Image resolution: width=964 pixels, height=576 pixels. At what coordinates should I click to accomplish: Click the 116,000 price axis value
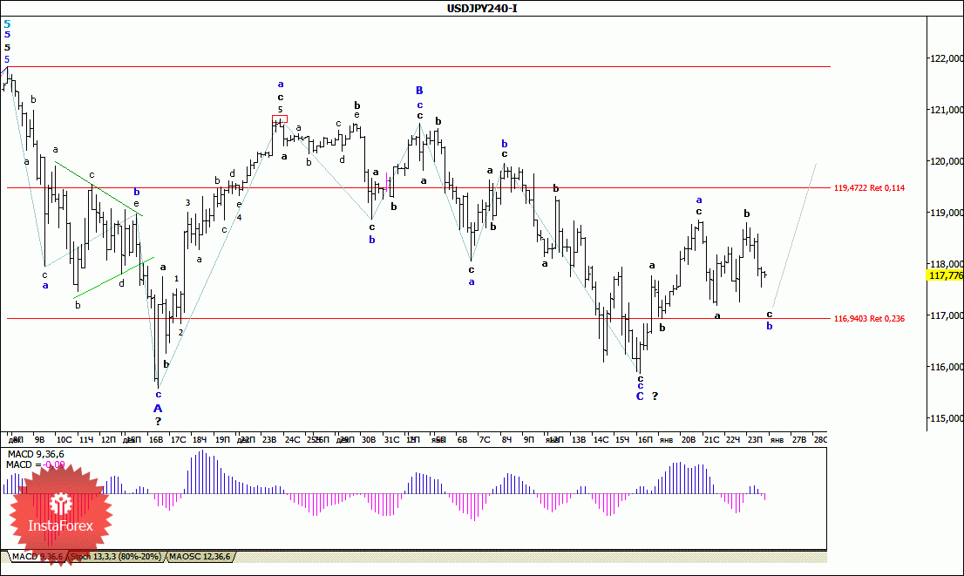[947, 367]
